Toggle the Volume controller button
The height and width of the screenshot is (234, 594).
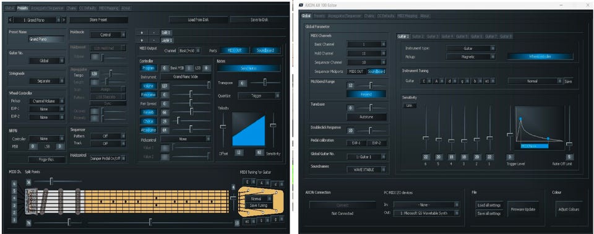148,86
